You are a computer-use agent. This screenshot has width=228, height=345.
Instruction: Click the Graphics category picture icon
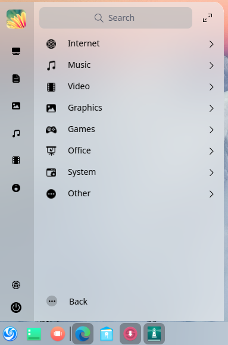tap(51, 108)
